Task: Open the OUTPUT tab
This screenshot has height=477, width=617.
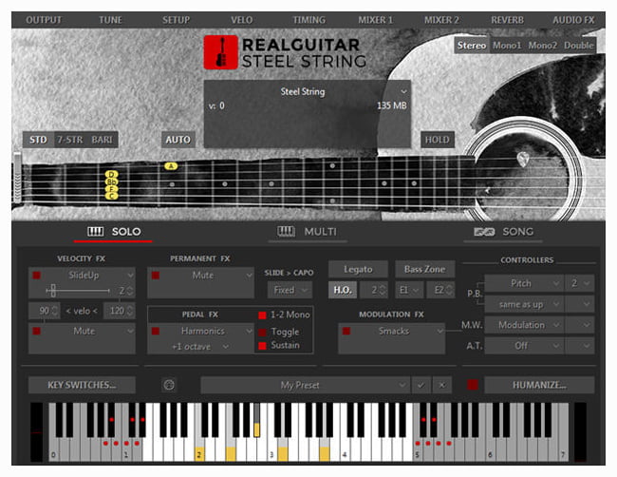Action: 44,20
